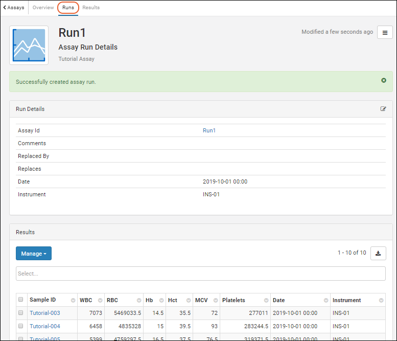Viewport: 397px width, 341px height.
Task: Open the WBC column dropdown
Action: [99, 300]
